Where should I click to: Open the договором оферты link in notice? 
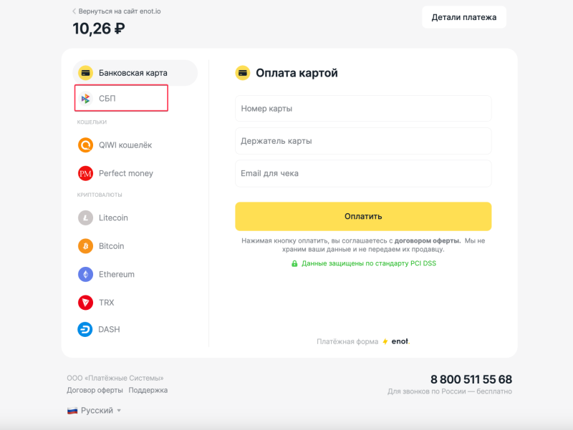[427, 240]
